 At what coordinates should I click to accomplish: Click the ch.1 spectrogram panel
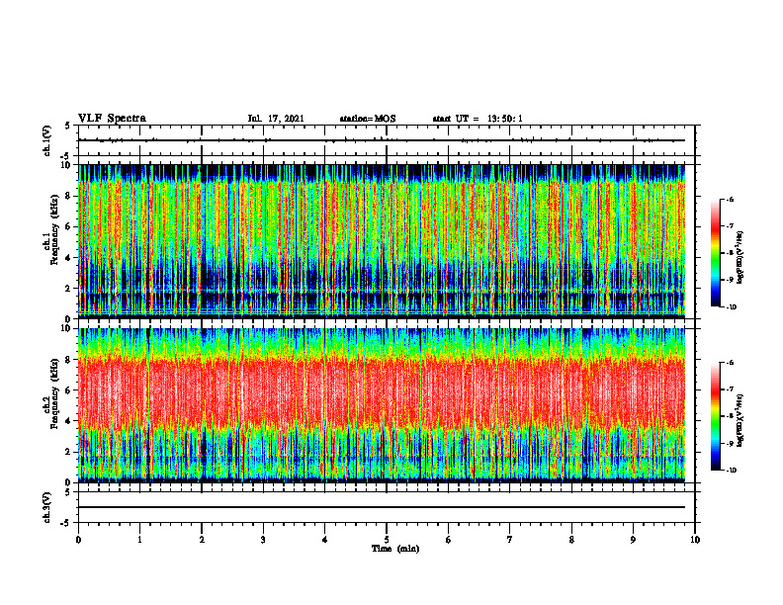click(382, 241)
